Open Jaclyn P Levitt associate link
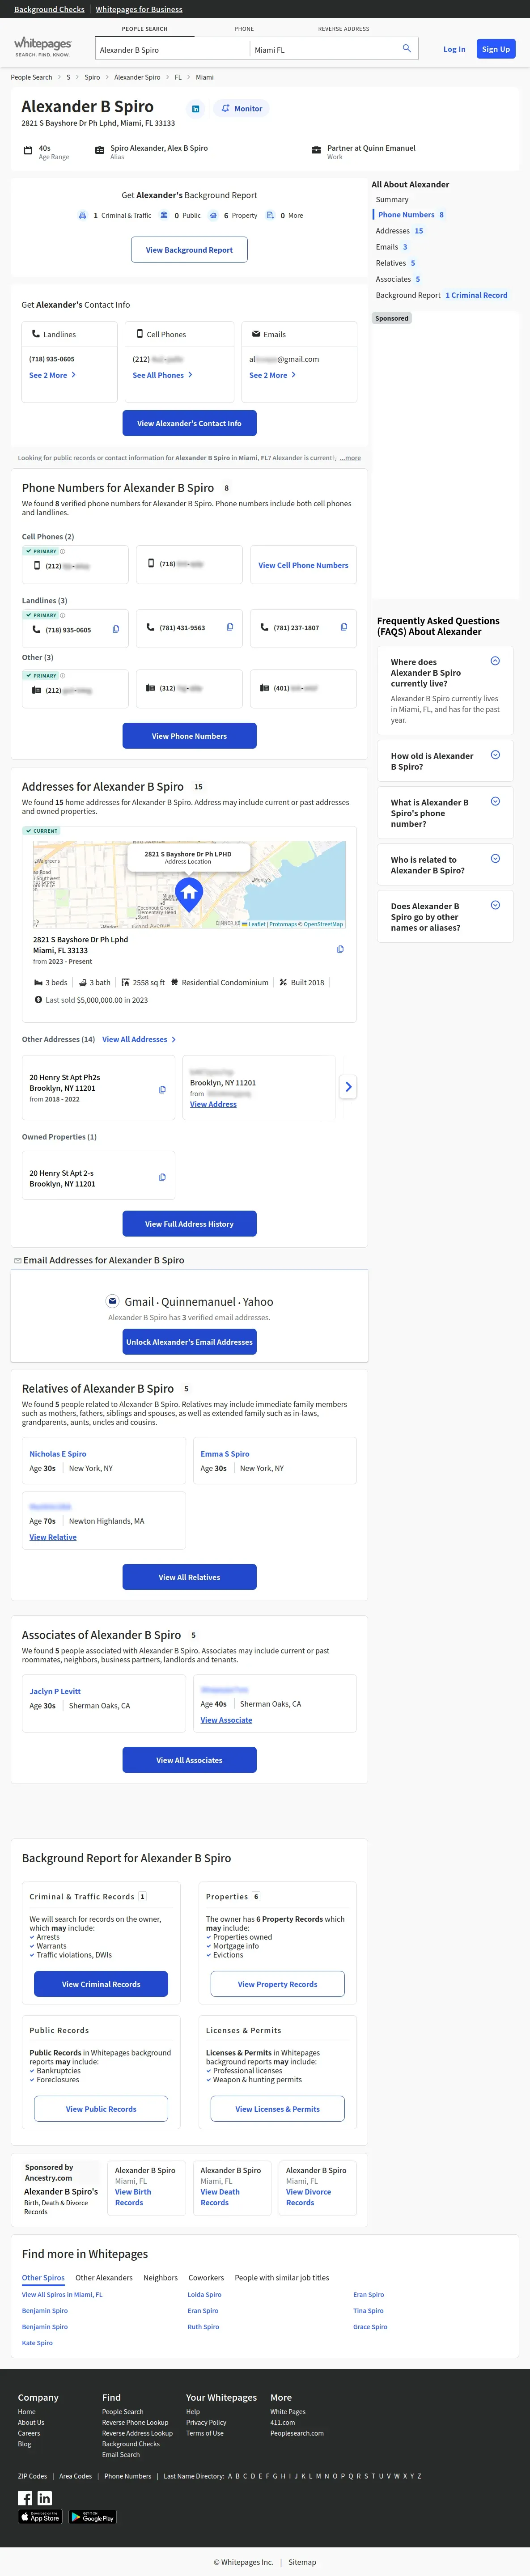Image resolution: width=530 pixels, height=2576 pixels. coord(55,1691)
